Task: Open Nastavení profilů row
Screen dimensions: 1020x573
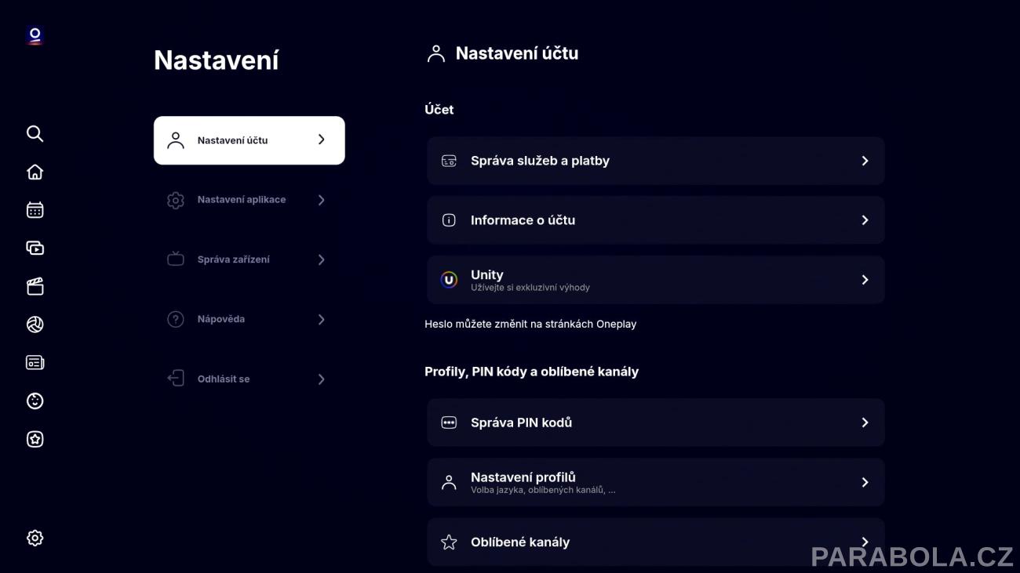Action: tap(655, 482)
